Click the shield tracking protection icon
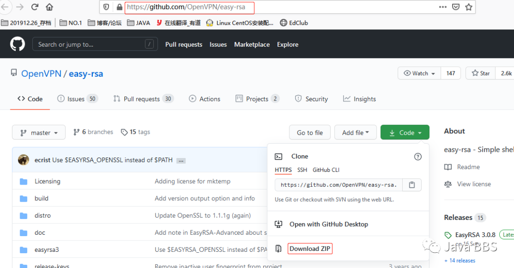 point(106,7)
